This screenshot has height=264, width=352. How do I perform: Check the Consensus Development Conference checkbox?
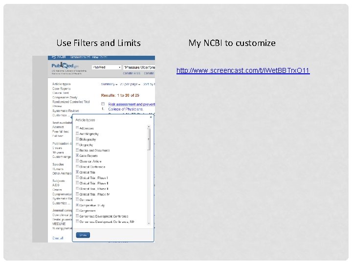(77, 216)
